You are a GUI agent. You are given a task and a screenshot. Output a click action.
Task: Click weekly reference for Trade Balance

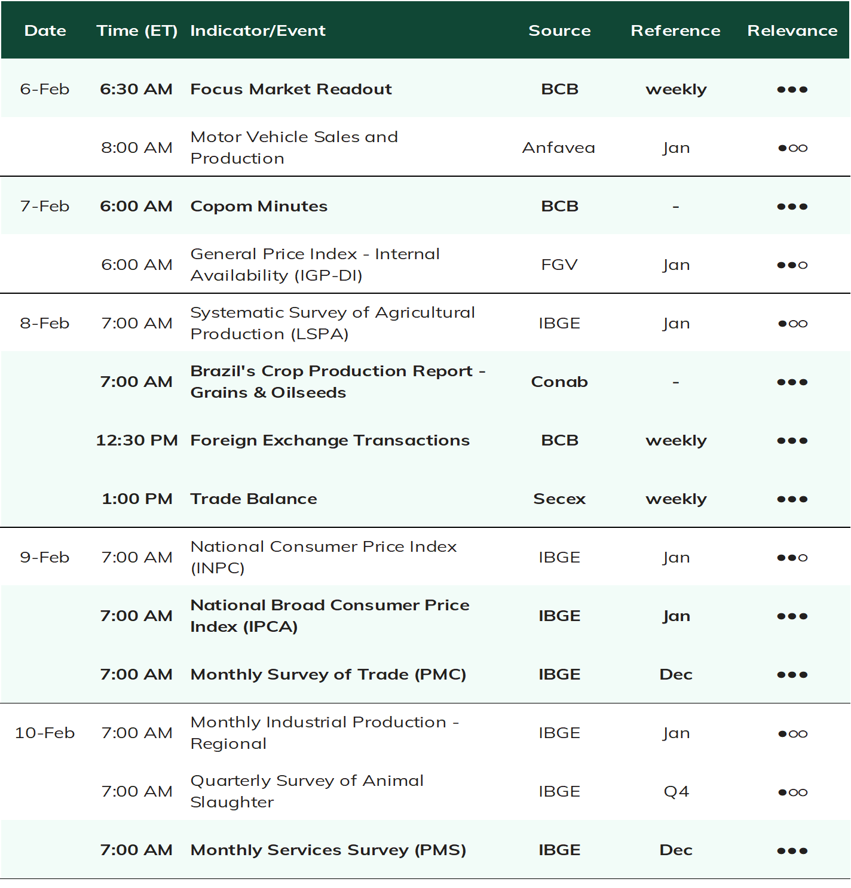coord(676,499)
